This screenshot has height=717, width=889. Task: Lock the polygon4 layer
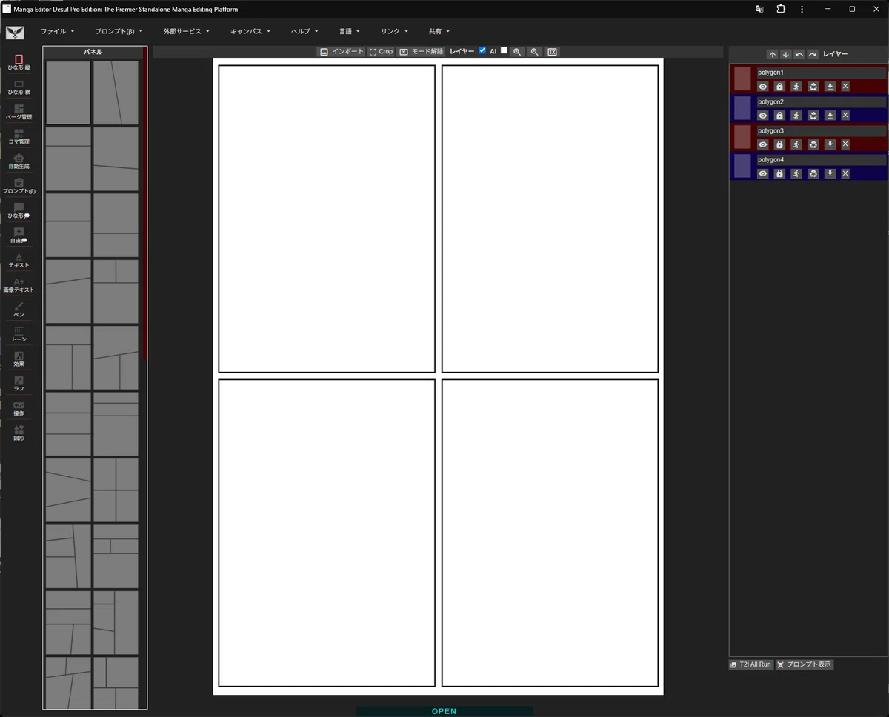pos(779,173)
